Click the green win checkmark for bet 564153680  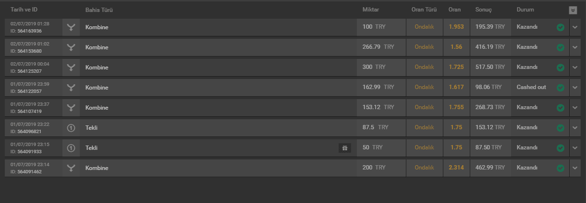pos(560,47)
